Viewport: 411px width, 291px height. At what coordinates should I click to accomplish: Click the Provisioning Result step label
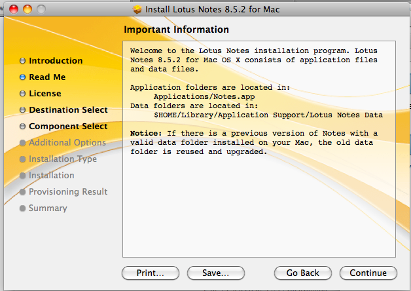[x=68, y=191]
